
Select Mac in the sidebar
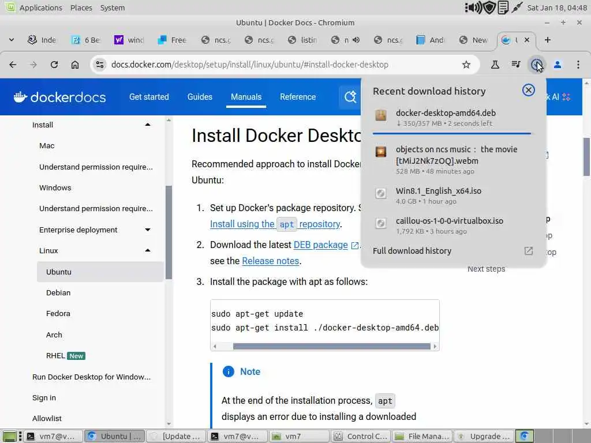[47, 146]
